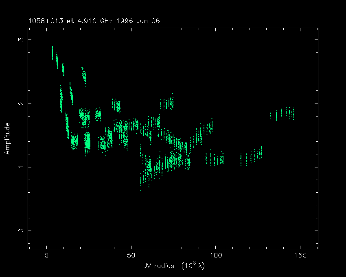Click the "Amplitude" y-axis label
Screen dimensions: 346x277
pyautogui.click(x=7, y=138)
